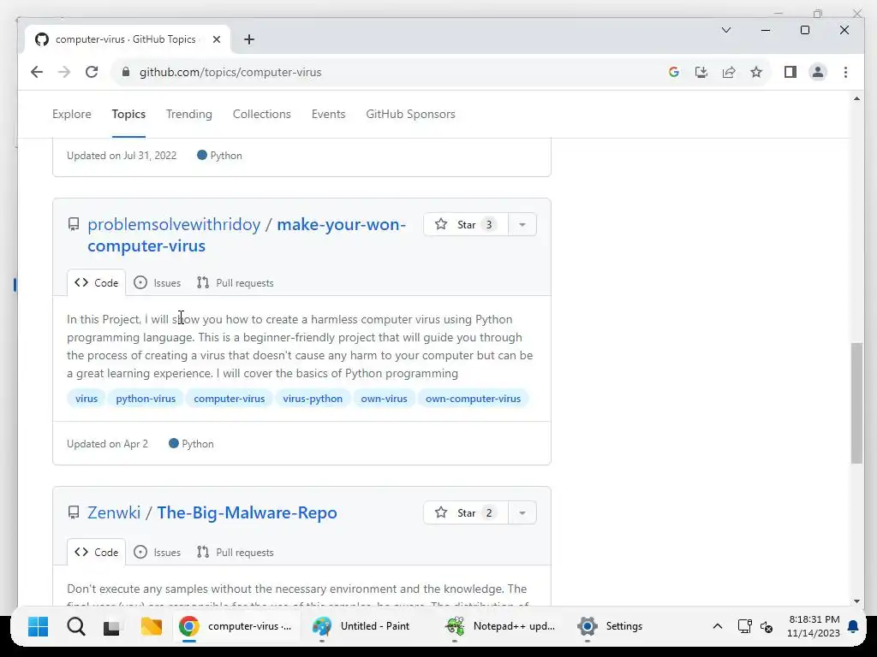Screen dimensions: 877x657
Task: Open the virus topic tag
Action: 87,399
